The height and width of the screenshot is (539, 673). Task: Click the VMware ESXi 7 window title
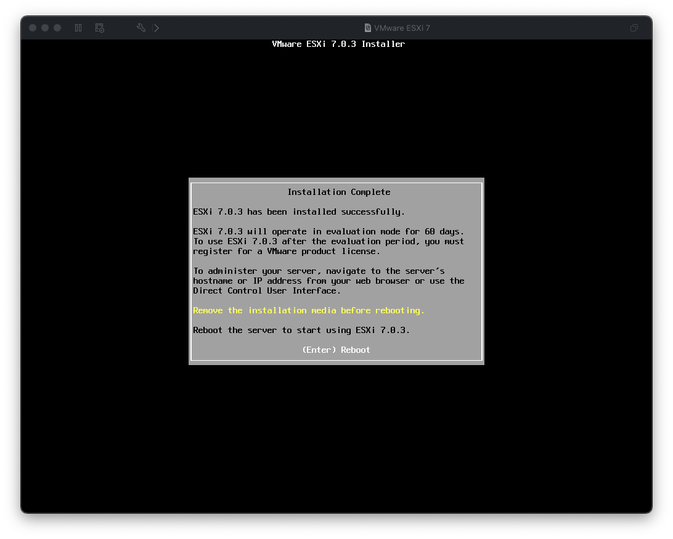click(402, 28)
